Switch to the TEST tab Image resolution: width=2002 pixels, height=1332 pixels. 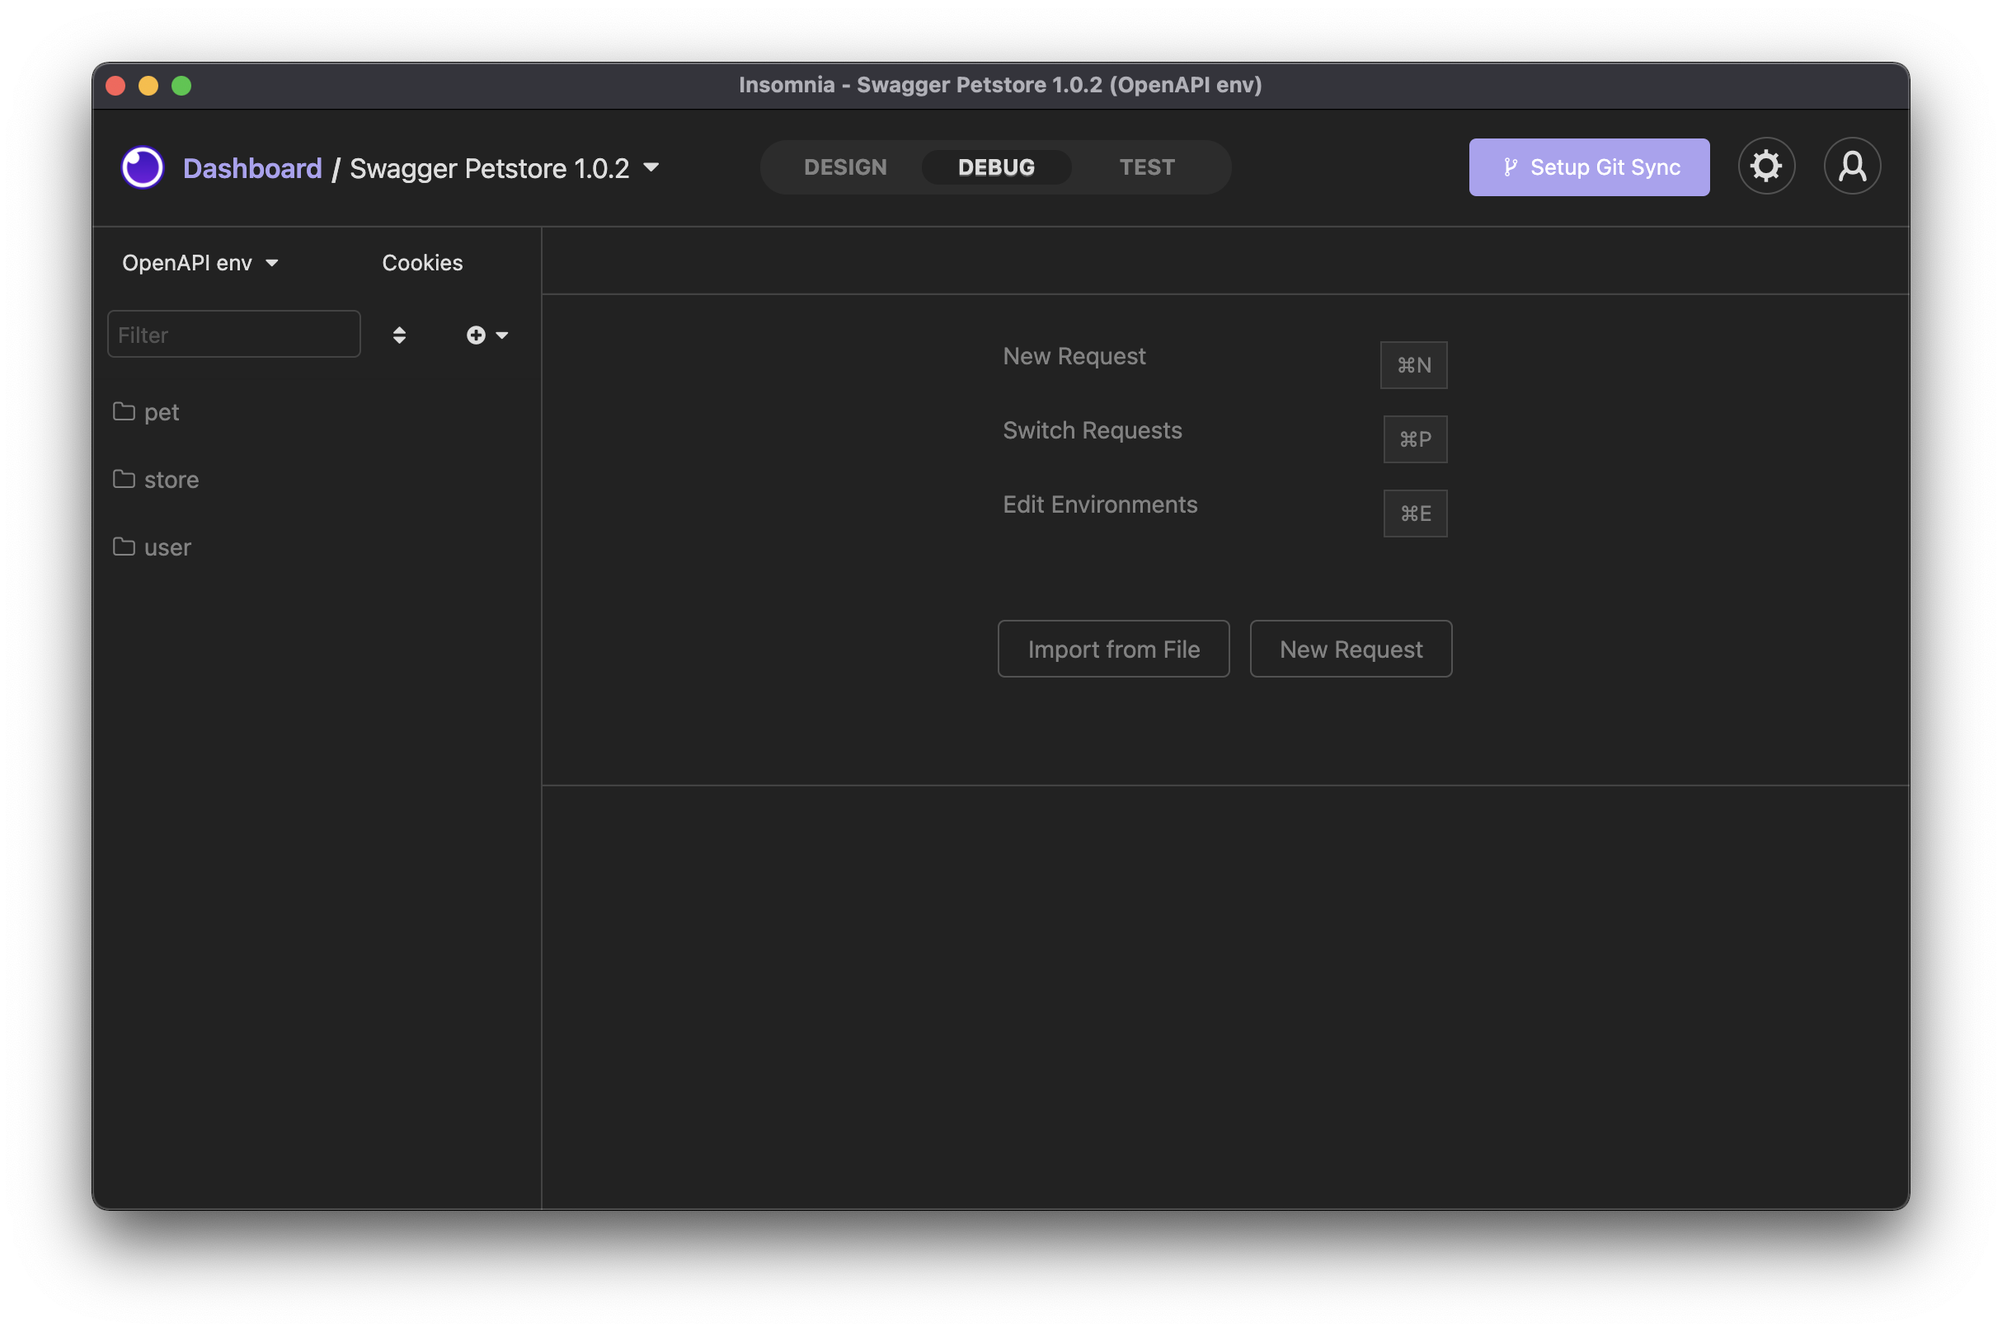1146,167
